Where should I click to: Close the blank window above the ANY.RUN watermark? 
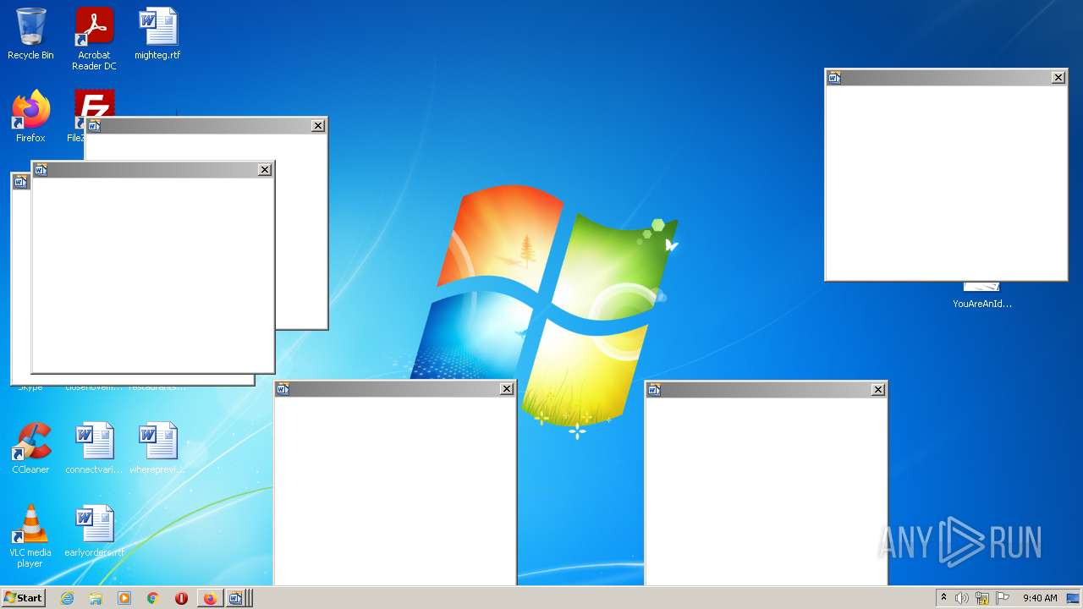(x=878, y=389)
